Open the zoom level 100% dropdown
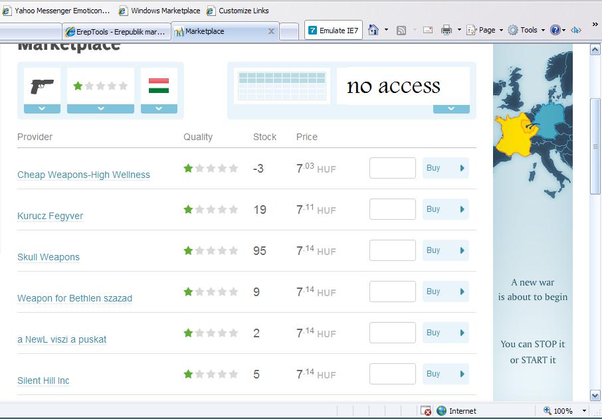The image size is (602, 419). click(584, 411)
